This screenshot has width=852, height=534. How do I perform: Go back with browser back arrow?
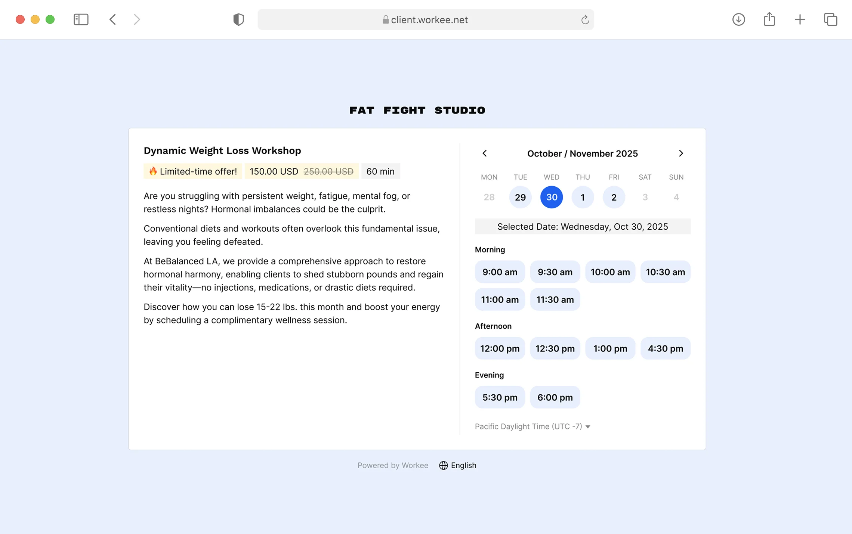tap(112, 19)
